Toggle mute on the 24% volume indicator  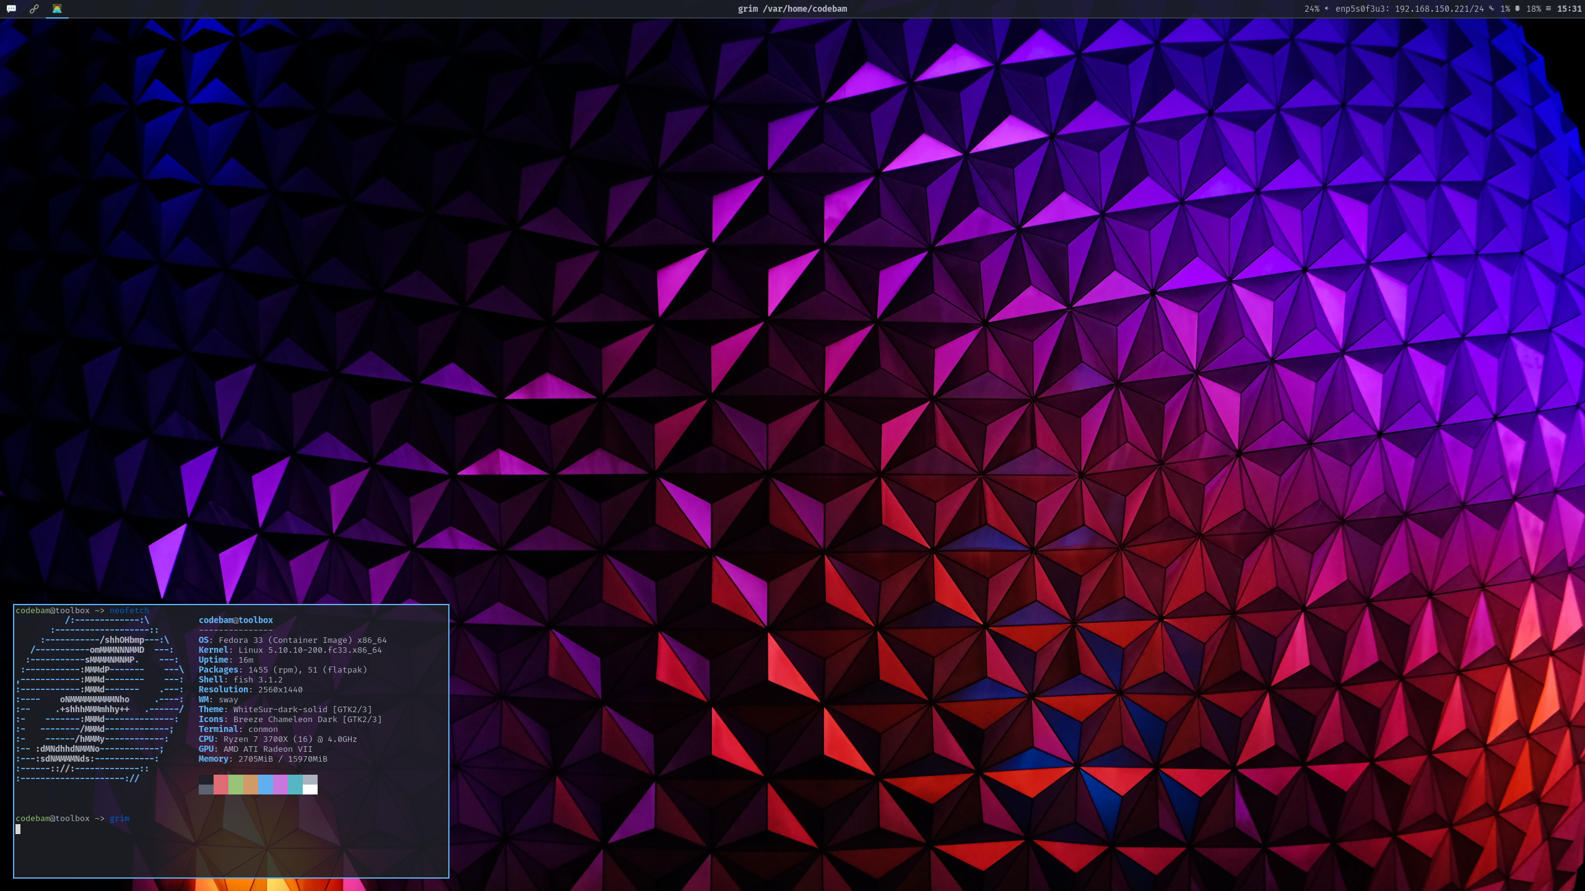point(1312,8)
